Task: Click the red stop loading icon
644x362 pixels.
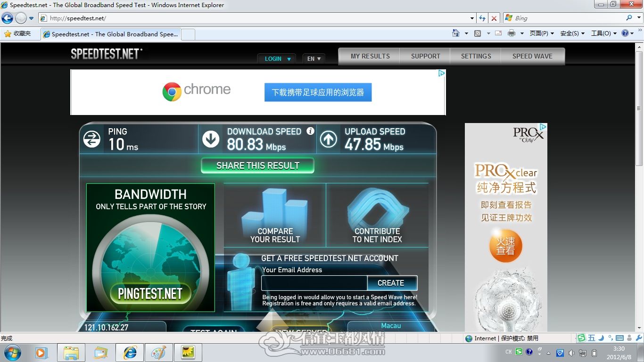Action: 494,18
